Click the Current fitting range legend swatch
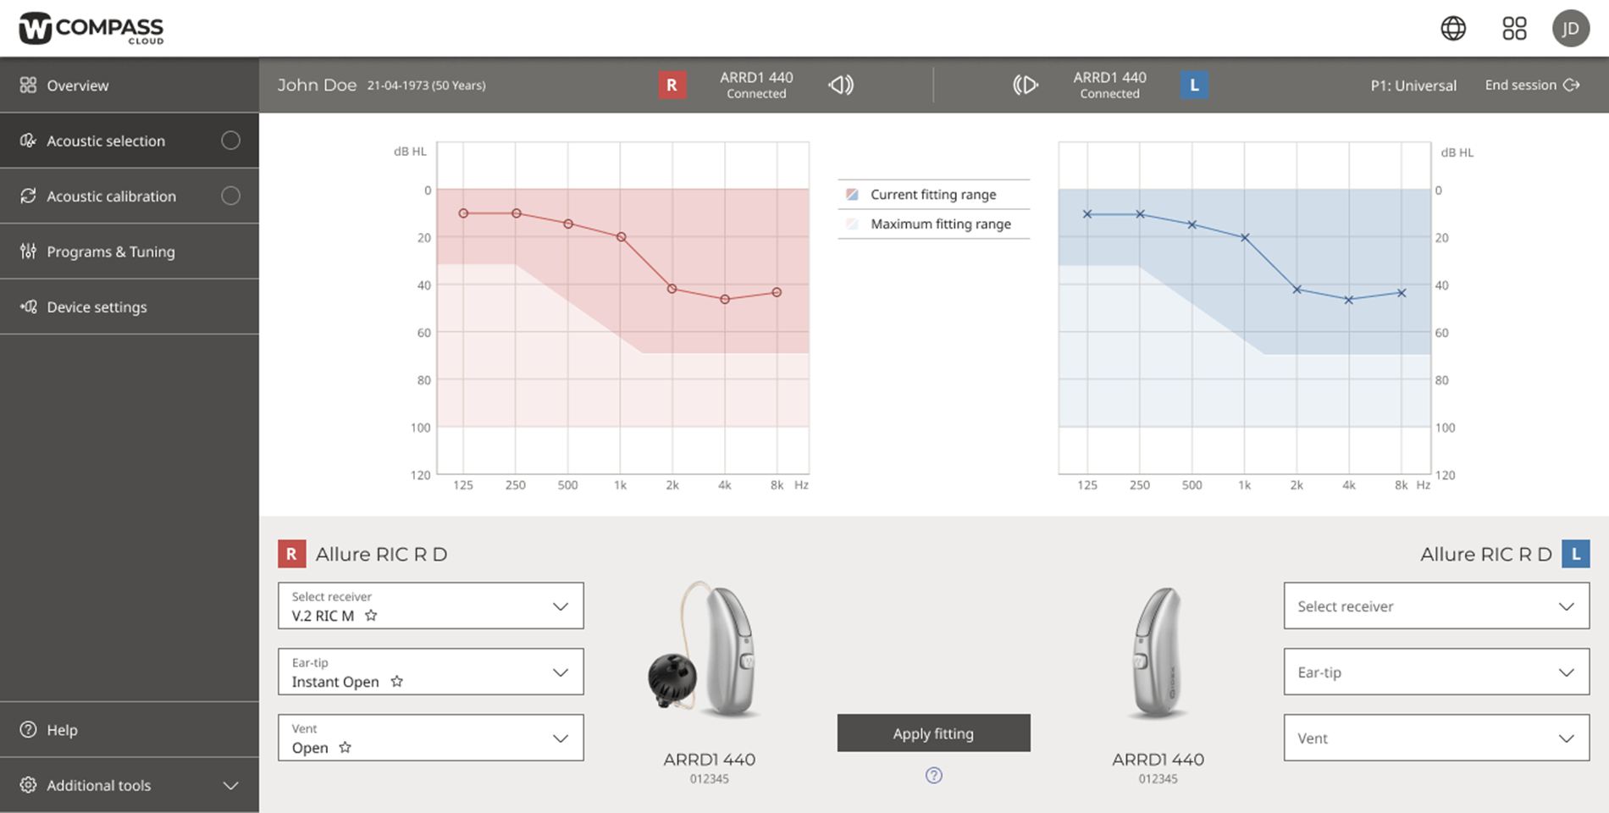The width and height of the screenshot is (1609, 813). pyautogui.click(x=853, y=194)
